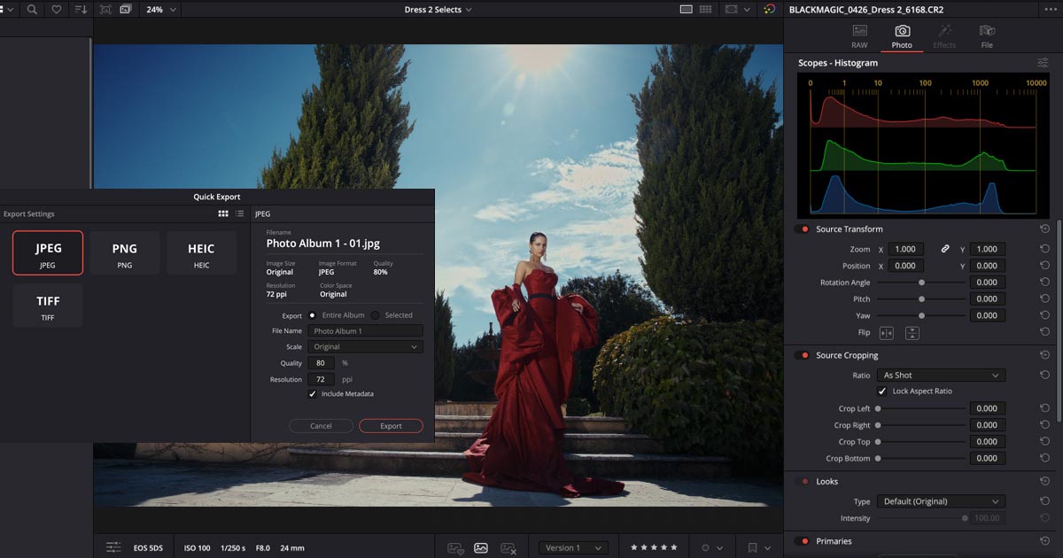This screenshot has width=1063, height=558.
Task: Switch to single image viewer mode
Action: [686, 9]
